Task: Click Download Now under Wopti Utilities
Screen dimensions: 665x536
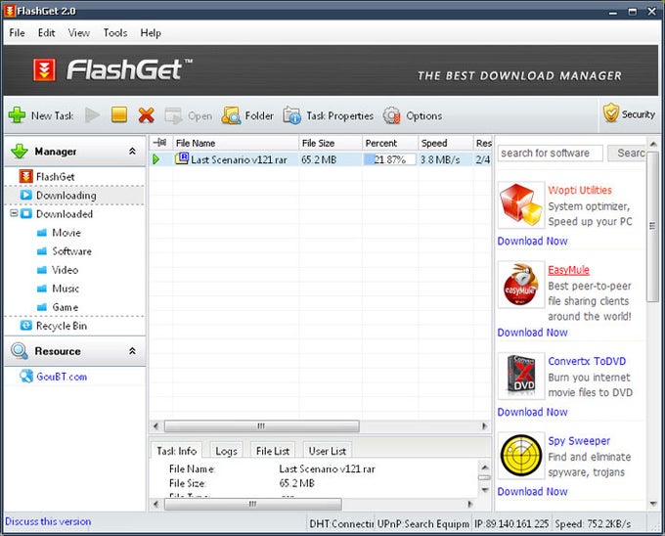Action: coord(532,241)
